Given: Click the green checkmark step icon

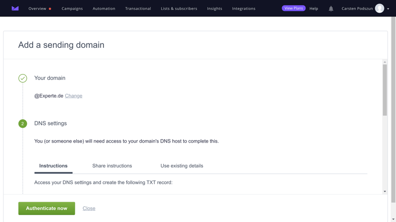Looking at the screenshot, I should (x=23, y=78).
